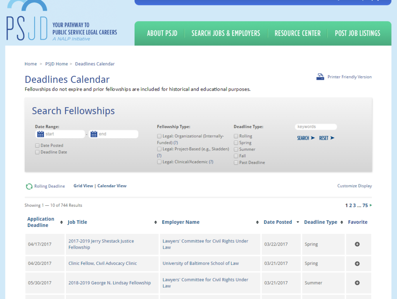
Task: Open the start date calendar icon
Action: tap(40, 134)
